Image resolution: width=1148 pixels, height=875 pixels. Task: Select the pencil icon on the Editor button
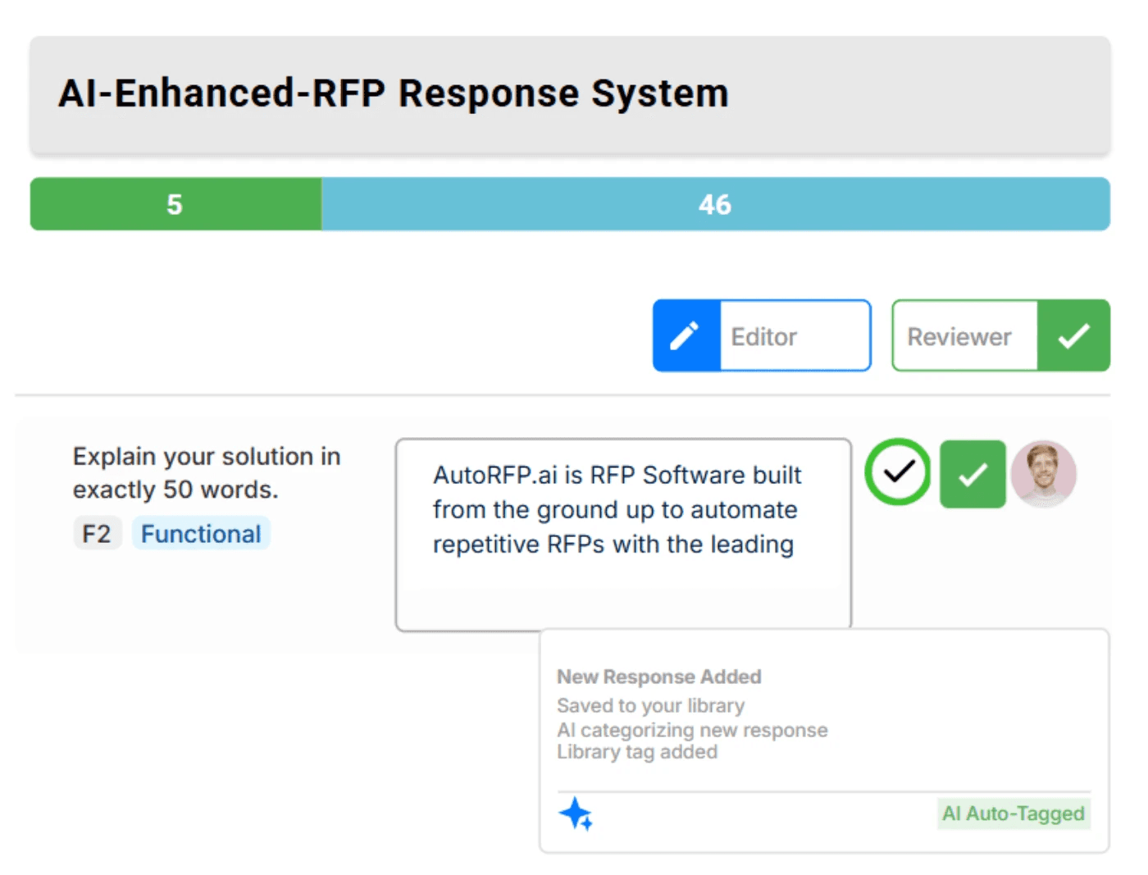(686, 335)
